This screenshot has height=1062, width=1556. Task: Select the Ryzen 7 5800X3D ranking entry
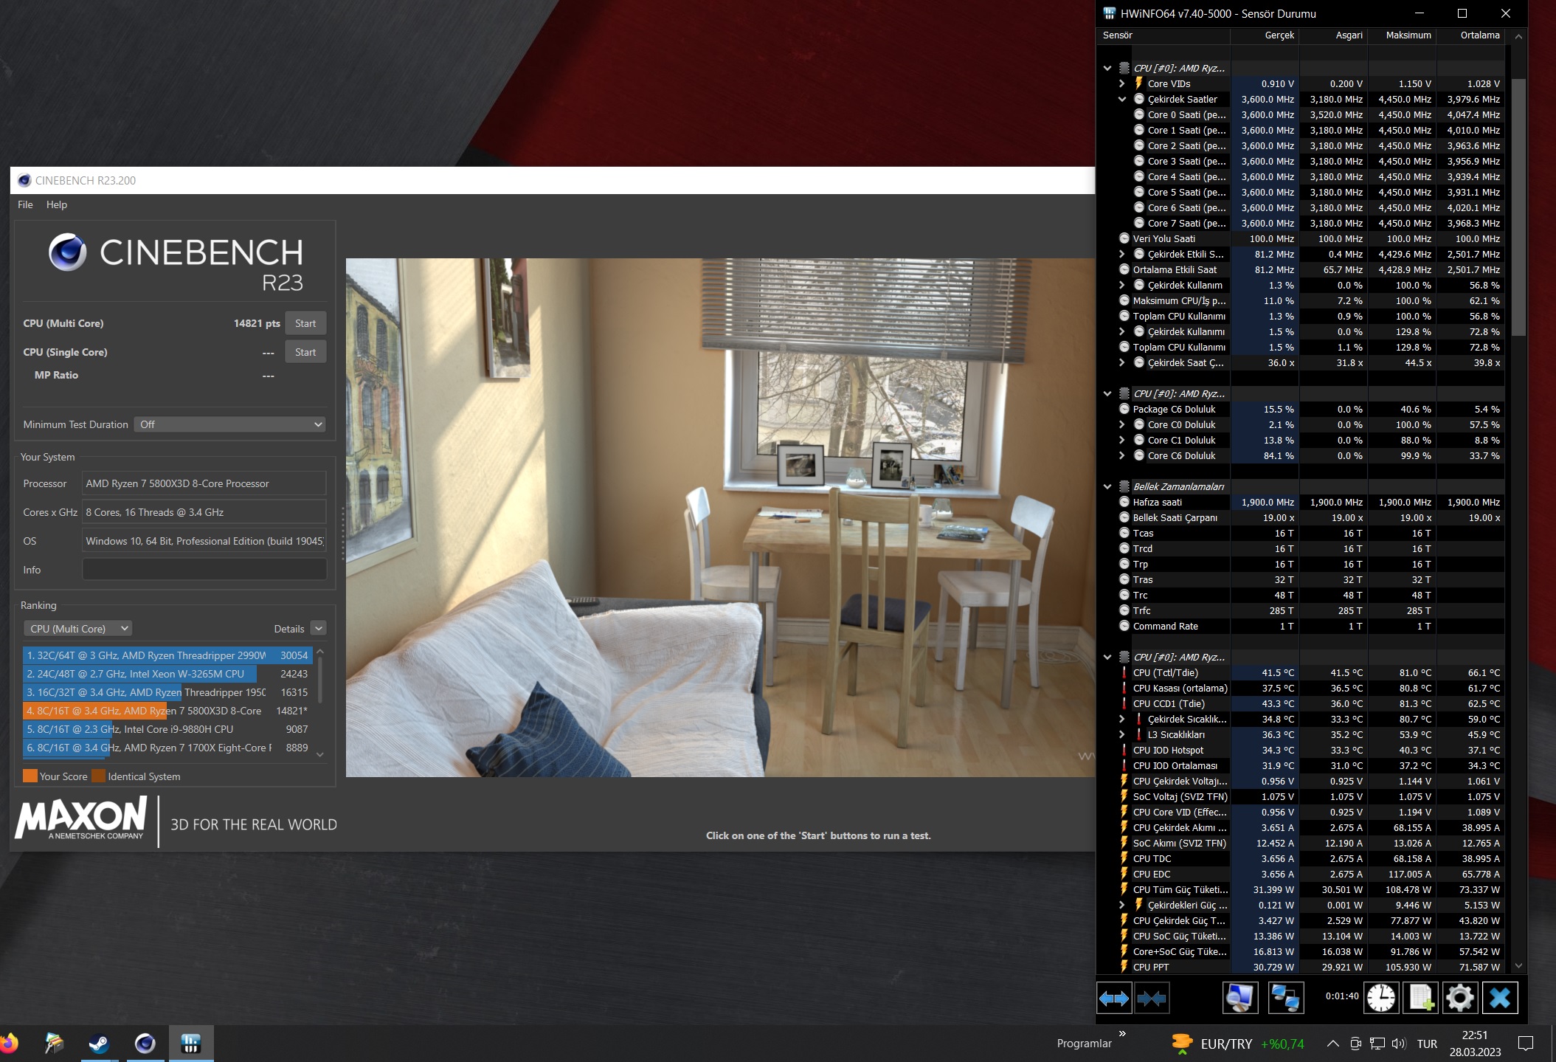(167, 710)
